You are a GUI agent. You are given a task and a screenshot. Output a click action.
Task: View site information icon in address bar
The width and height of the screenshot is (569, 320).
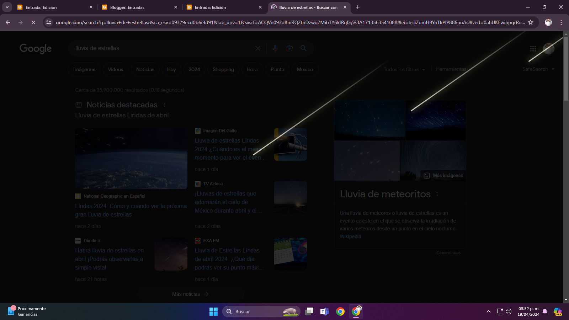click(49, 22)
